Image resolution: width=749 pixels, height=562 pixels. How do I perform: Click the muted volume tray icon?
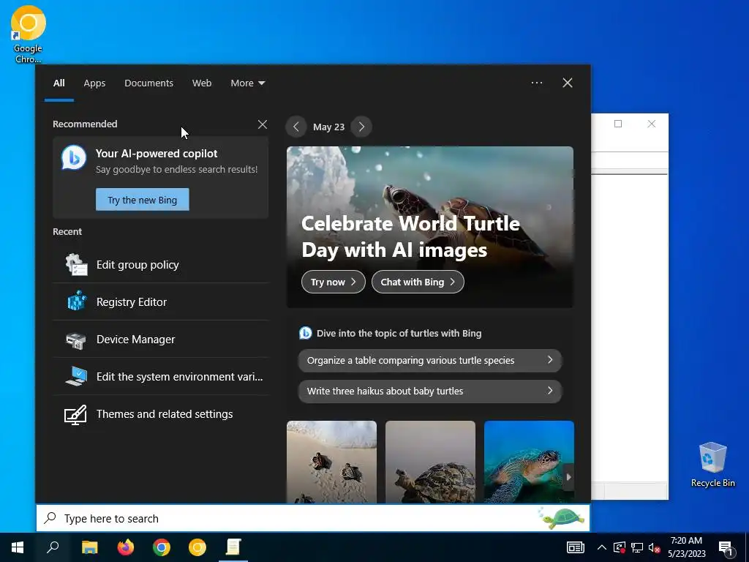pos(655,547)
